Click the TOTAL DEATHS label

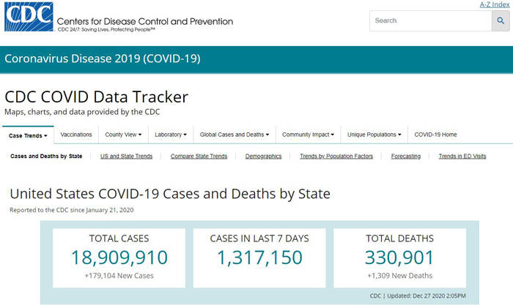[400, 238]
